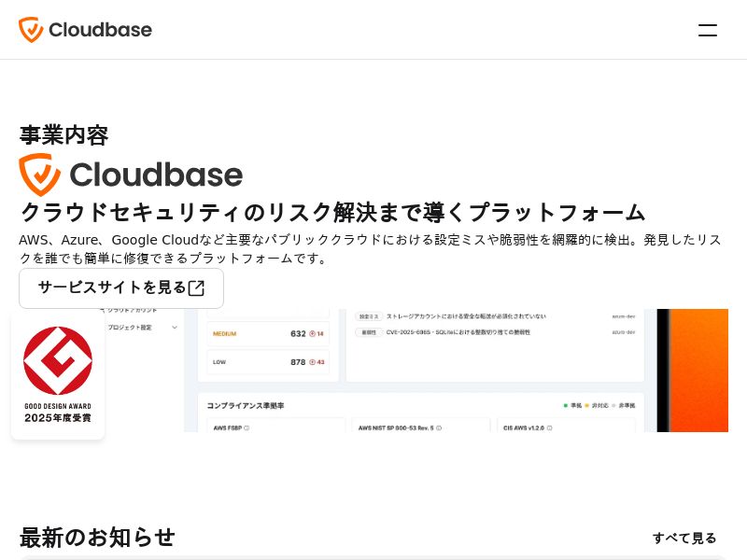Click the large orange shield logo

39,175
